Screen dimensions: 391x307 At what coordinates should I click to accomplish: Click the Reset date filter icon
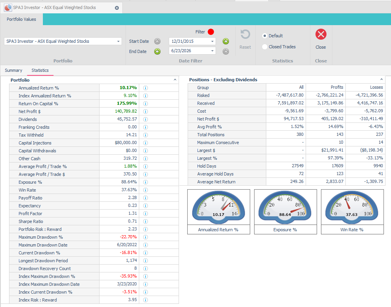(x=245, y=35)
